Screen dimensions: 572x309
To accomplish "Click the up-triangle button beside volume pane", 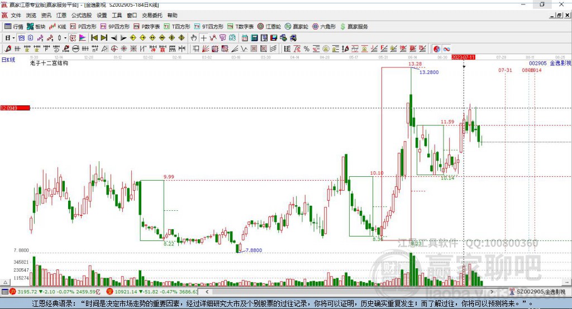I will tap(5, 282).
